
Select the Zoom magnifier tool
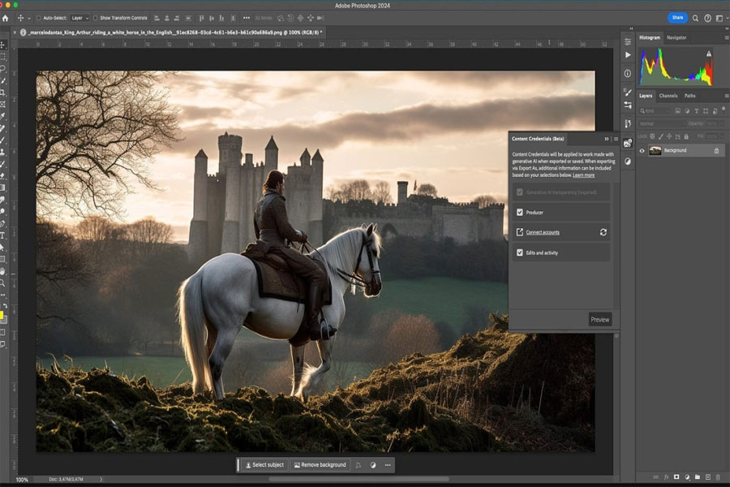point(2,283)
